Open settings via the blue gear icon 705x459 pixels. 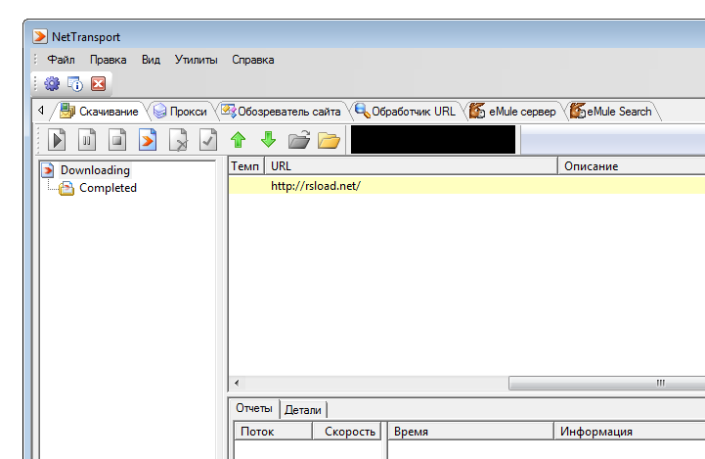[52, 84]
